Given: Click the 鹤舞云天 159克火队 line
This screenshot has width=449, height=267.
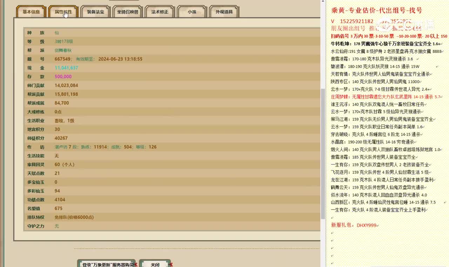Looking at the screenshot, I should coord(378,187).
